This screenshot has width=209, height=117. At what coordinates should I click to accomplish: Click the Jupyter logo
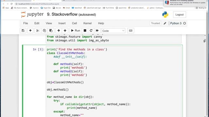32,14
